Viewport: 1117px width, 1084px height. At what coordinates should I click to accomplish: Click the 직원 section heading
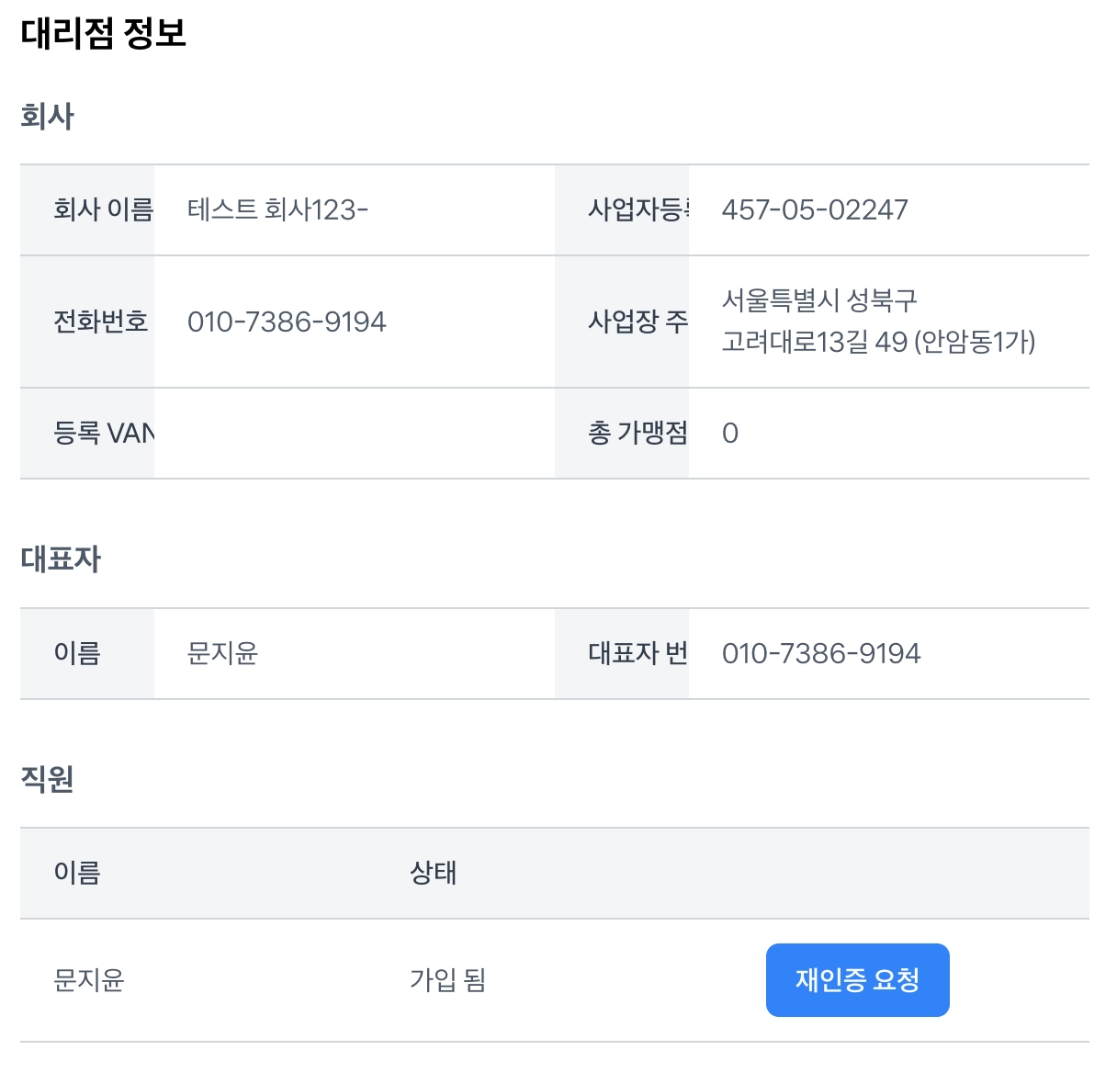click(47, 779)
